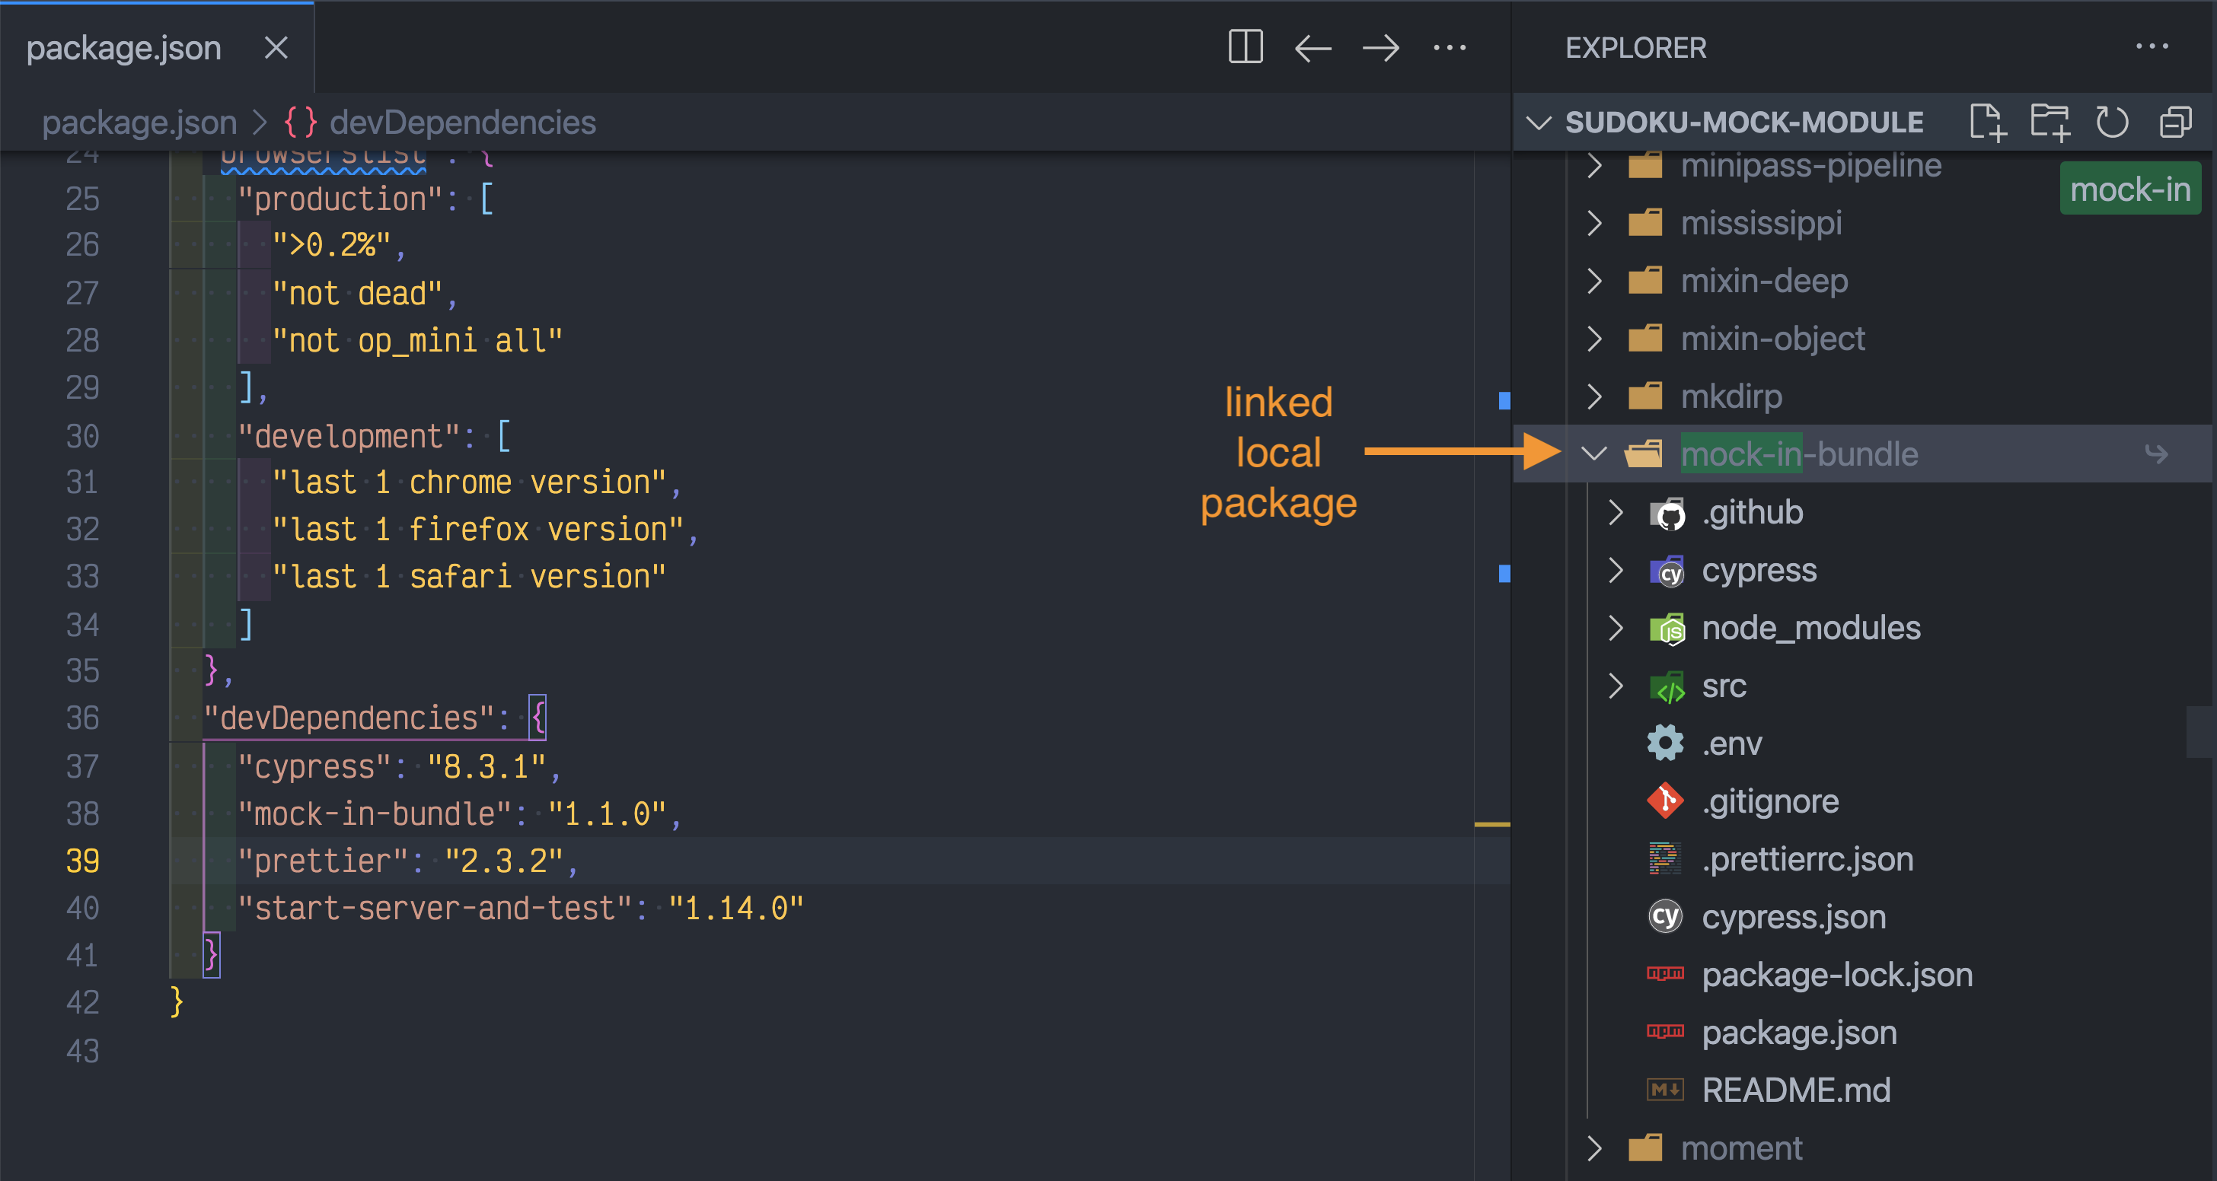Open README.md from the file tree

point(1797,1090)
